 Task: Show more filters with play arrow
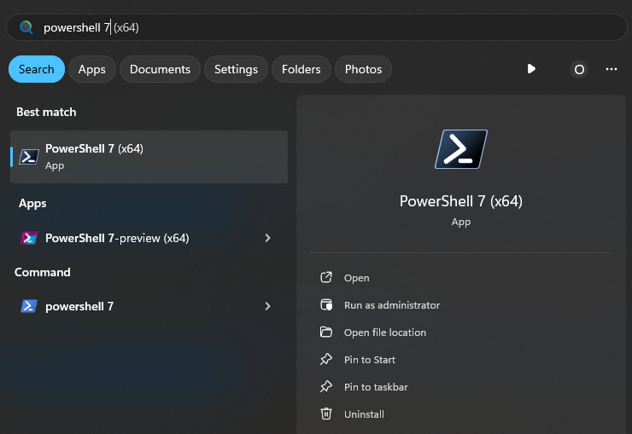[x=531, y=69]
